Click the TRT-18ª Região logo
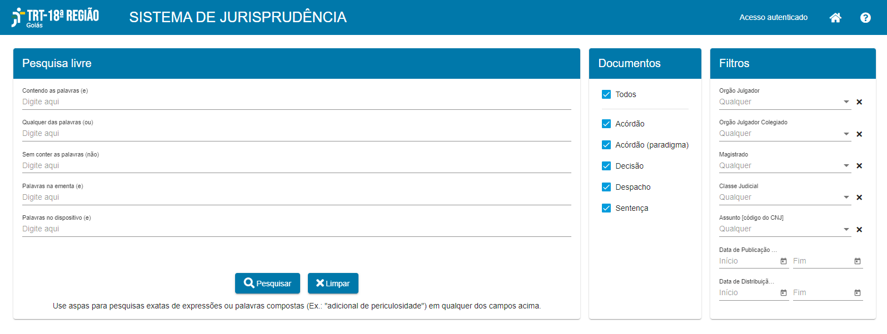Image resolution: width=887 pixels, height=334 pixels. coord(55,17)
